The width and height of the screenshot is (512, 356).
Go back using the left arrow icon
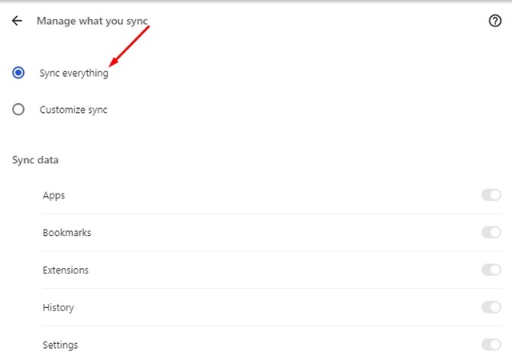click(x=17, y=21)
